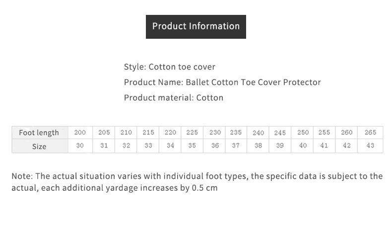The image size is (392, 240).
Task: Click the Product Name line
Action: point(222,82)
